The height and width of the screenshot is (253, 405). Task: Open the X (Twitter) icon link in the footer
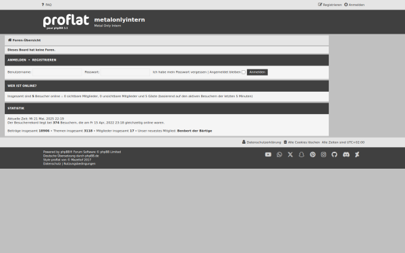(x=290, y=154)
